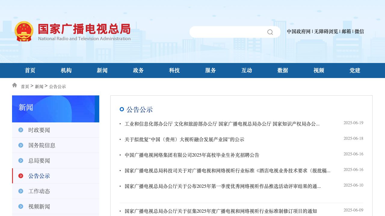The width and height of the screenshot is (385, 216).
Task: Click the 新闻 breadcrumb link
Action: click(39, 87)
